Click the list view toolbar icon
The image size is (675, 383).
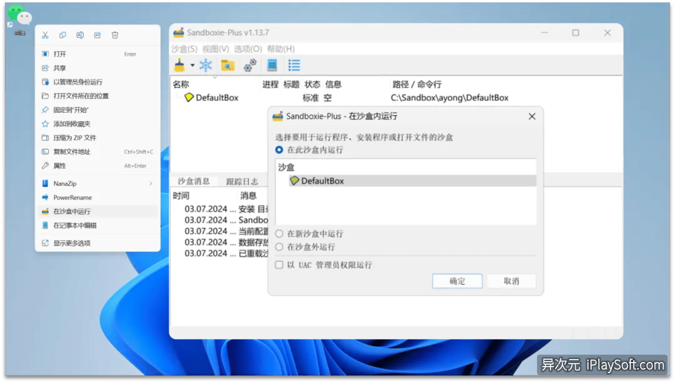(294, 65)
